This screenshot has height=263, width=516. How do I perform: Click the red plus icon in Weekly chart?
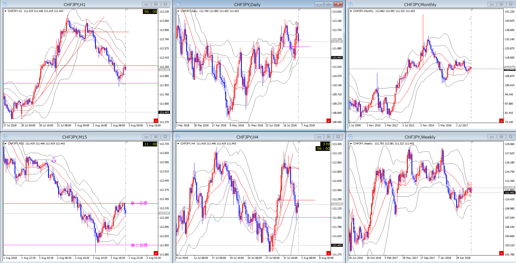click(501, 253)
